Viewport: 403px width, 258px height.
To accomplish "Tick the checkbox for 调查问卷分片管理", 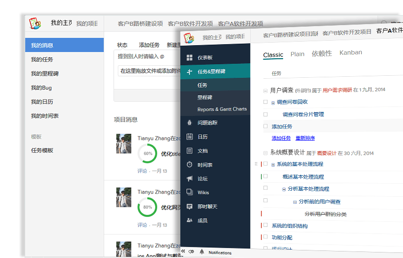I will click(x=265, y=114).
